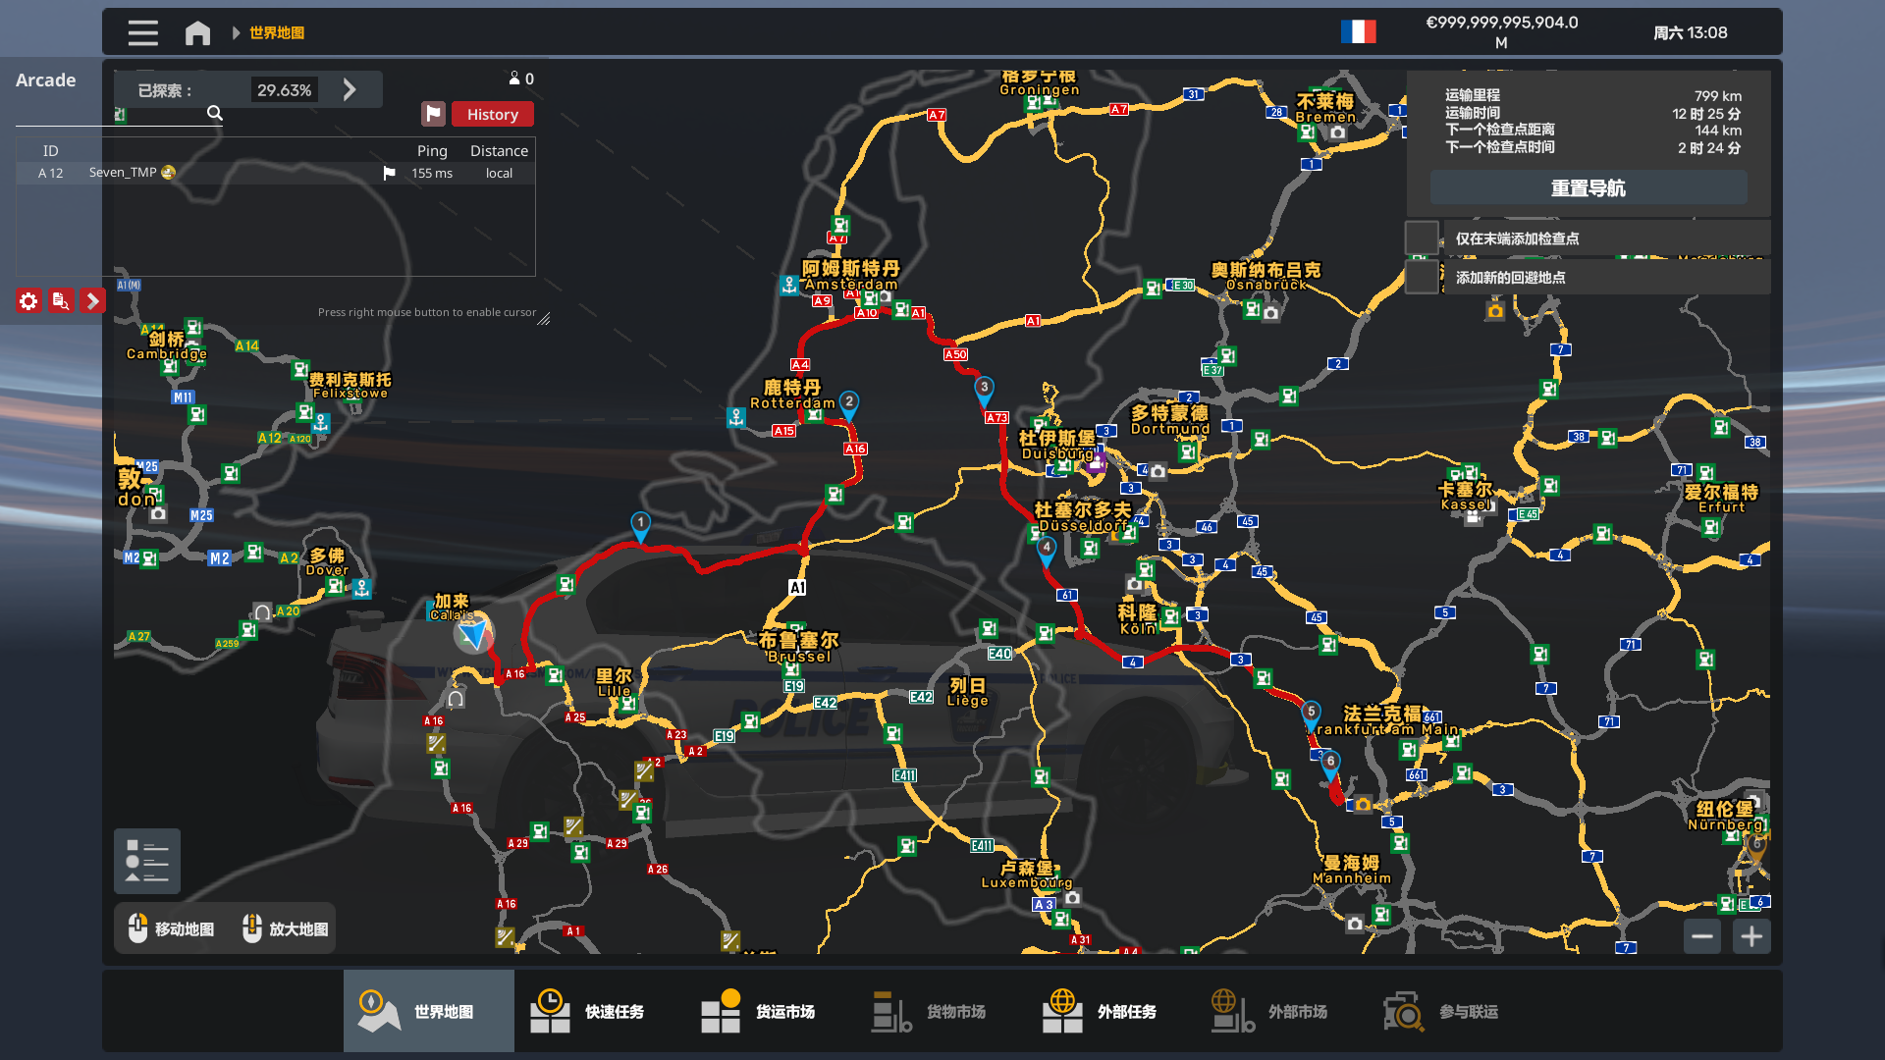Viewport: 1885px width, 1060px height.
Task: Select waypoint marker 1 on route
Action: tap(640, 526)
